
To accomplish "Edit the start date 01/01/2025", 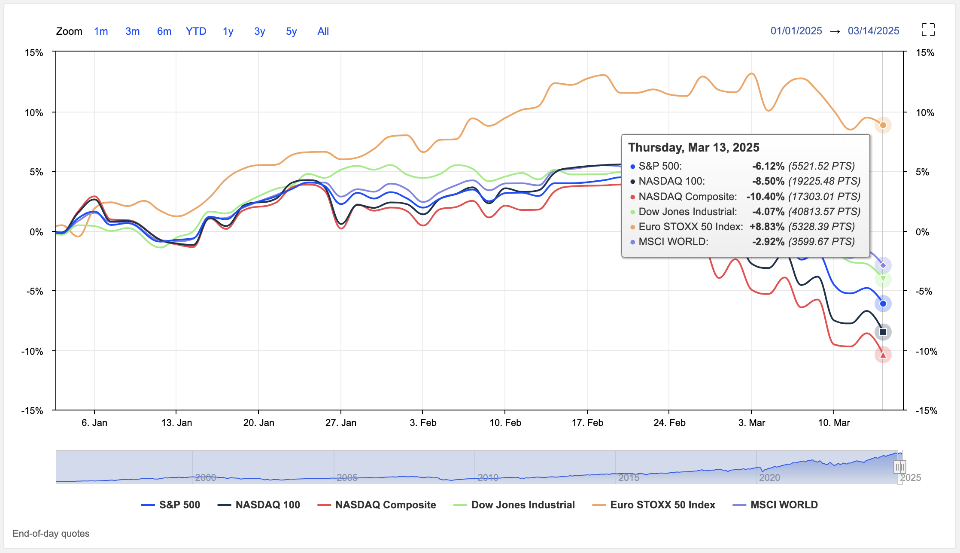I will click(x=796, y=31).
